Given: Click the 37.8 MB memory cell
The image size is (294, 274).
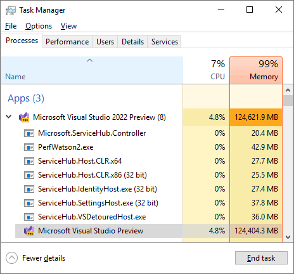Looking at the screenshot, I should pos(256,203).
